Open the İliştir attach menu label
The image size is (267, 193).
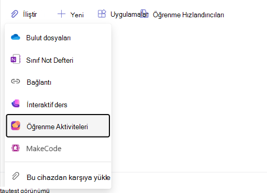click(x=30, y=14)
